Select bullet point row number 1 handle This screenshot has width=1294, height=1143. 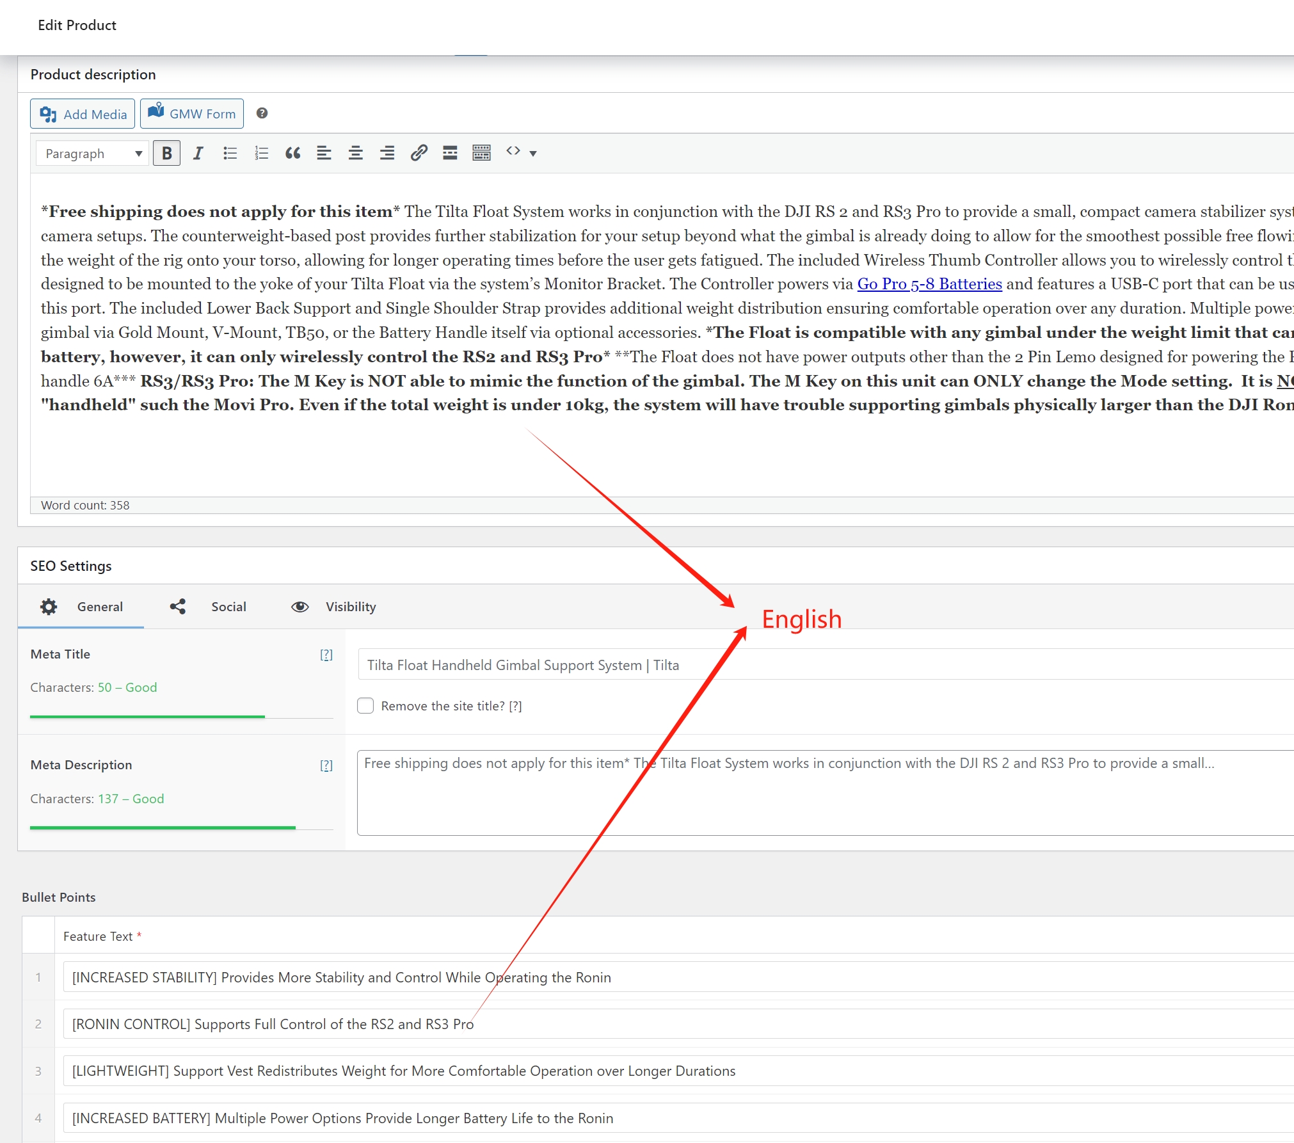click(x=38, y=977)
